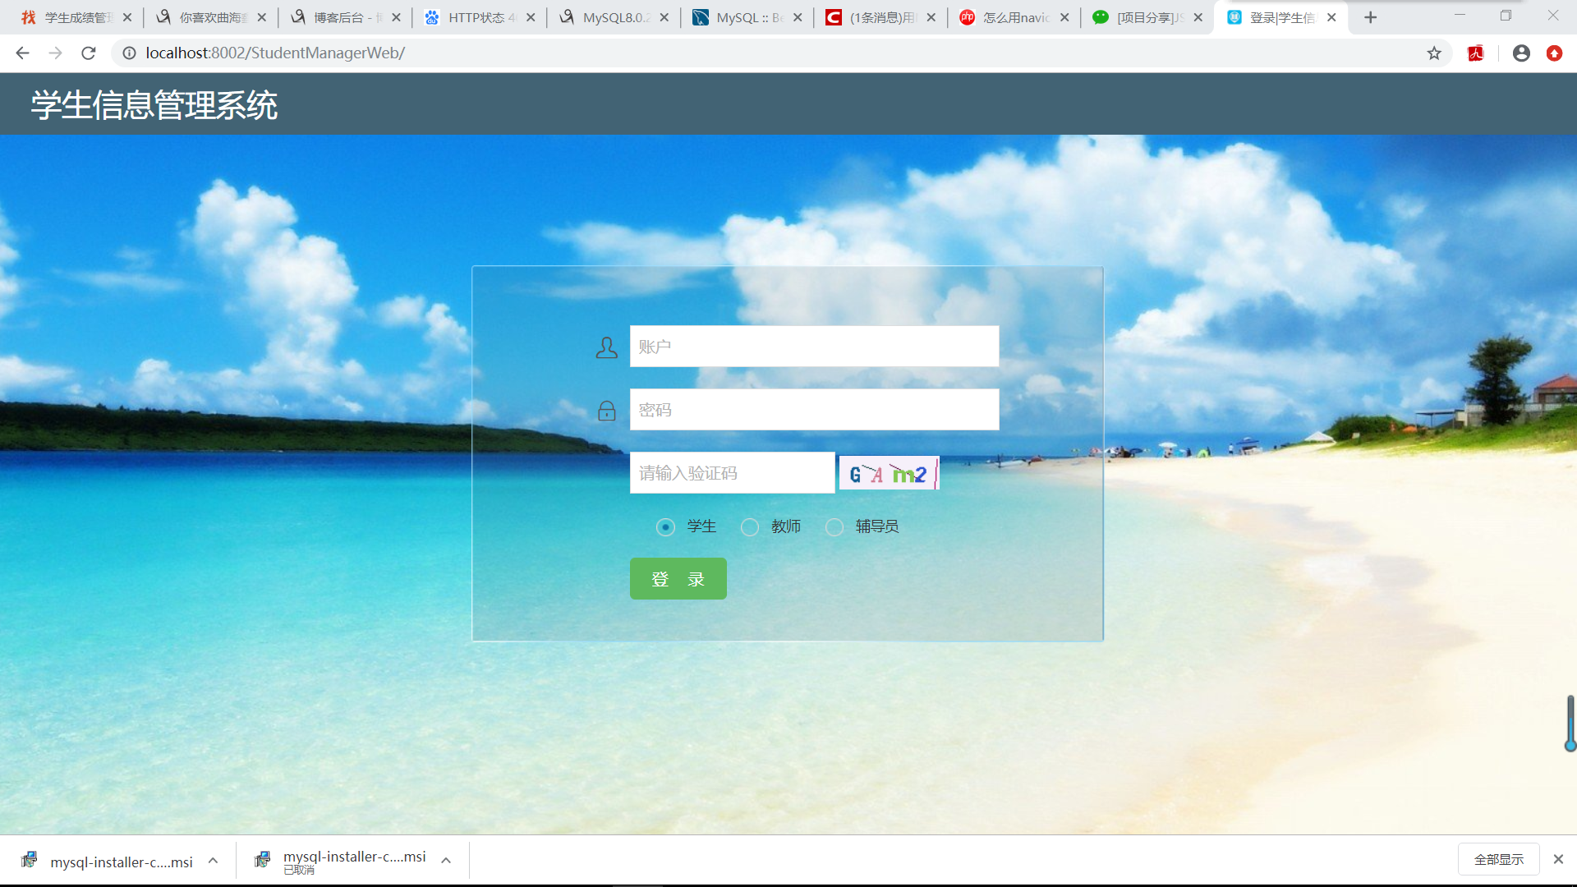Click the site information icon in address bar
The width and height of the screenshot is (1577, 887).
[x=129, y=53]
